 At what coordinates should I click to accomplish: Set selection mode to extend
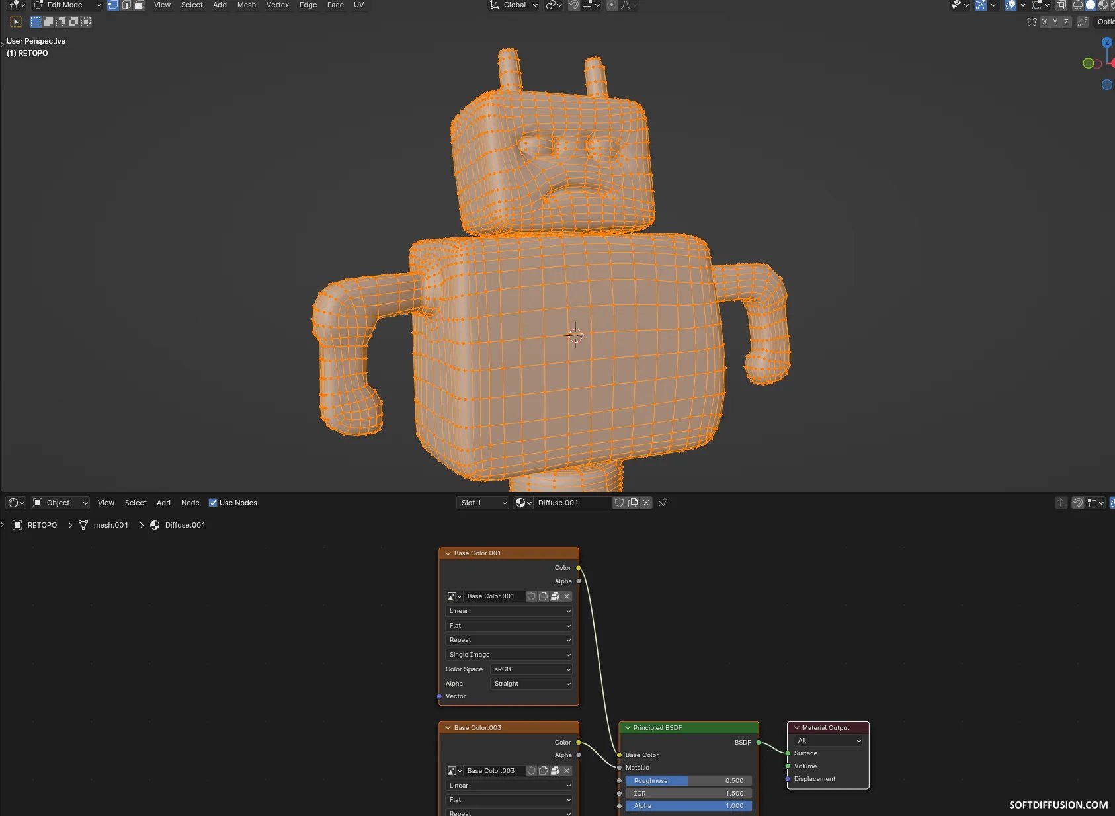48,22
